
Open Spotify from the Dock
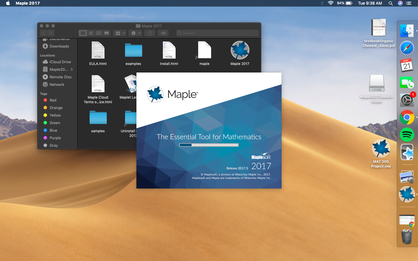(407, 135)
